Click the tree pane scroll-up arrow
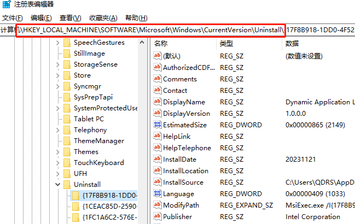355x224 pixels. [142, 43]
